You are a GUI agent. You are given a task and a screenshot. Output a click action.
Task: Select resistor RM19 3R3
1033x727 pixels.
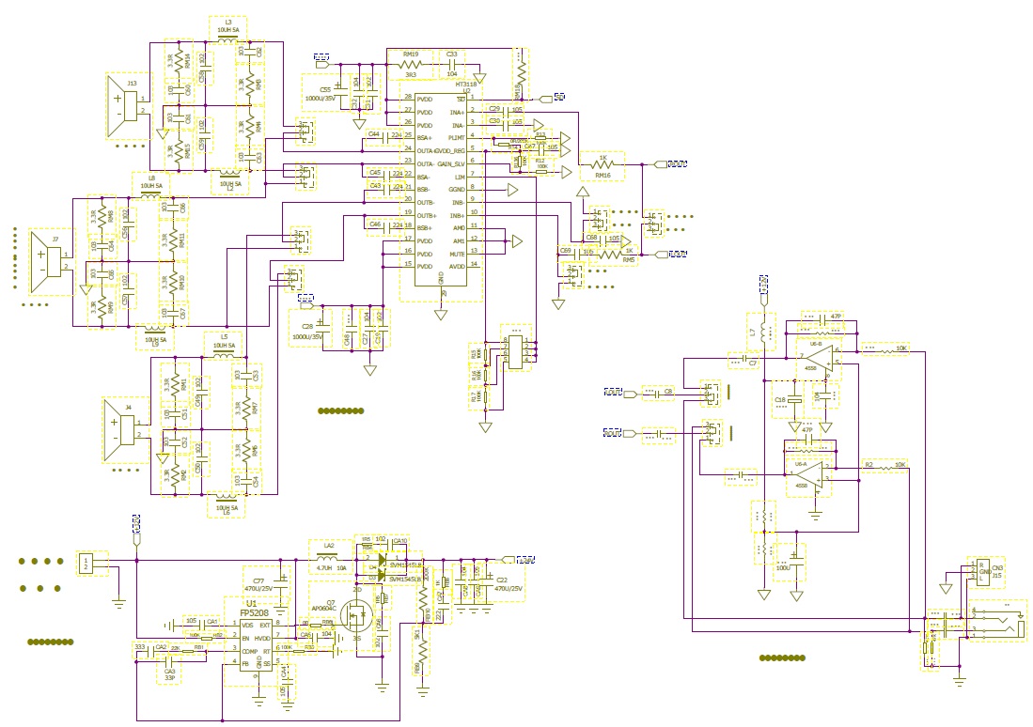pyautogui.click(x=411, y=65)
